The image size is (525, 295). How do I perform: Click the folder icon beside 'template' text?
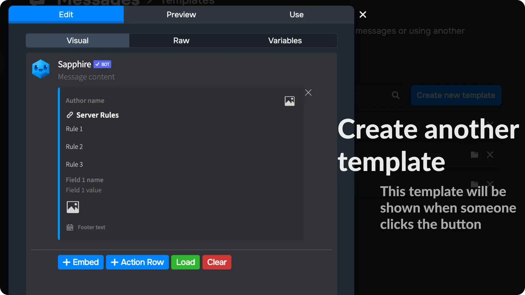[474, 155]
